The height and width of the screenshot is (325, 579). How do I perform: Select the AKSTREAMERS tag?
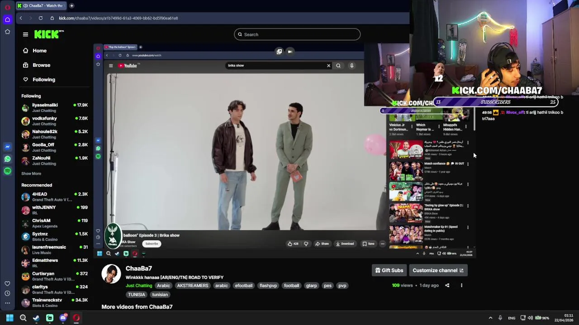[193, 286]
